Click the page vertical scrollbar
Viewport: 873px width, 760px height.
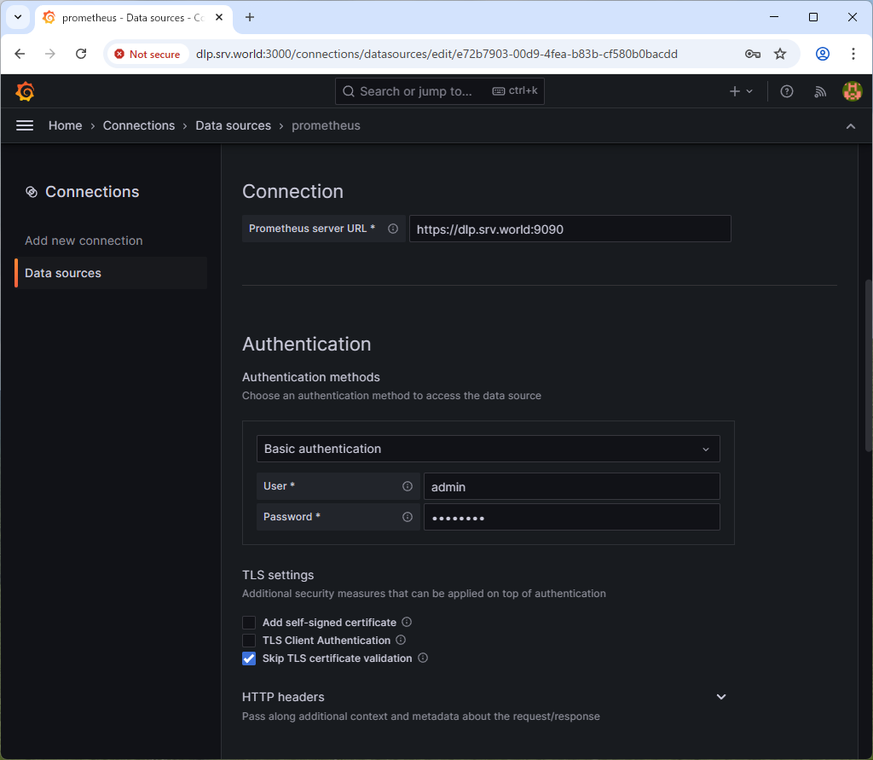868,365
